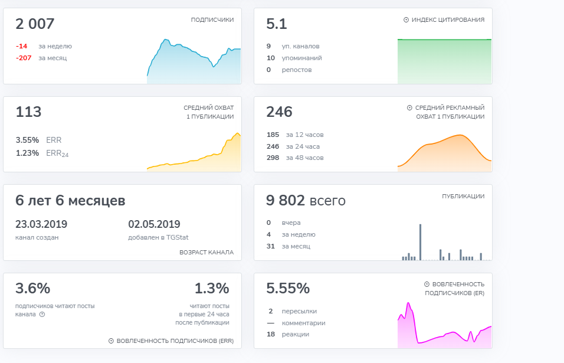The width and height of the screenshot is (564, 363).
Task: Open the question mark help icon after "канала"
Action: (x=42, y=315)
